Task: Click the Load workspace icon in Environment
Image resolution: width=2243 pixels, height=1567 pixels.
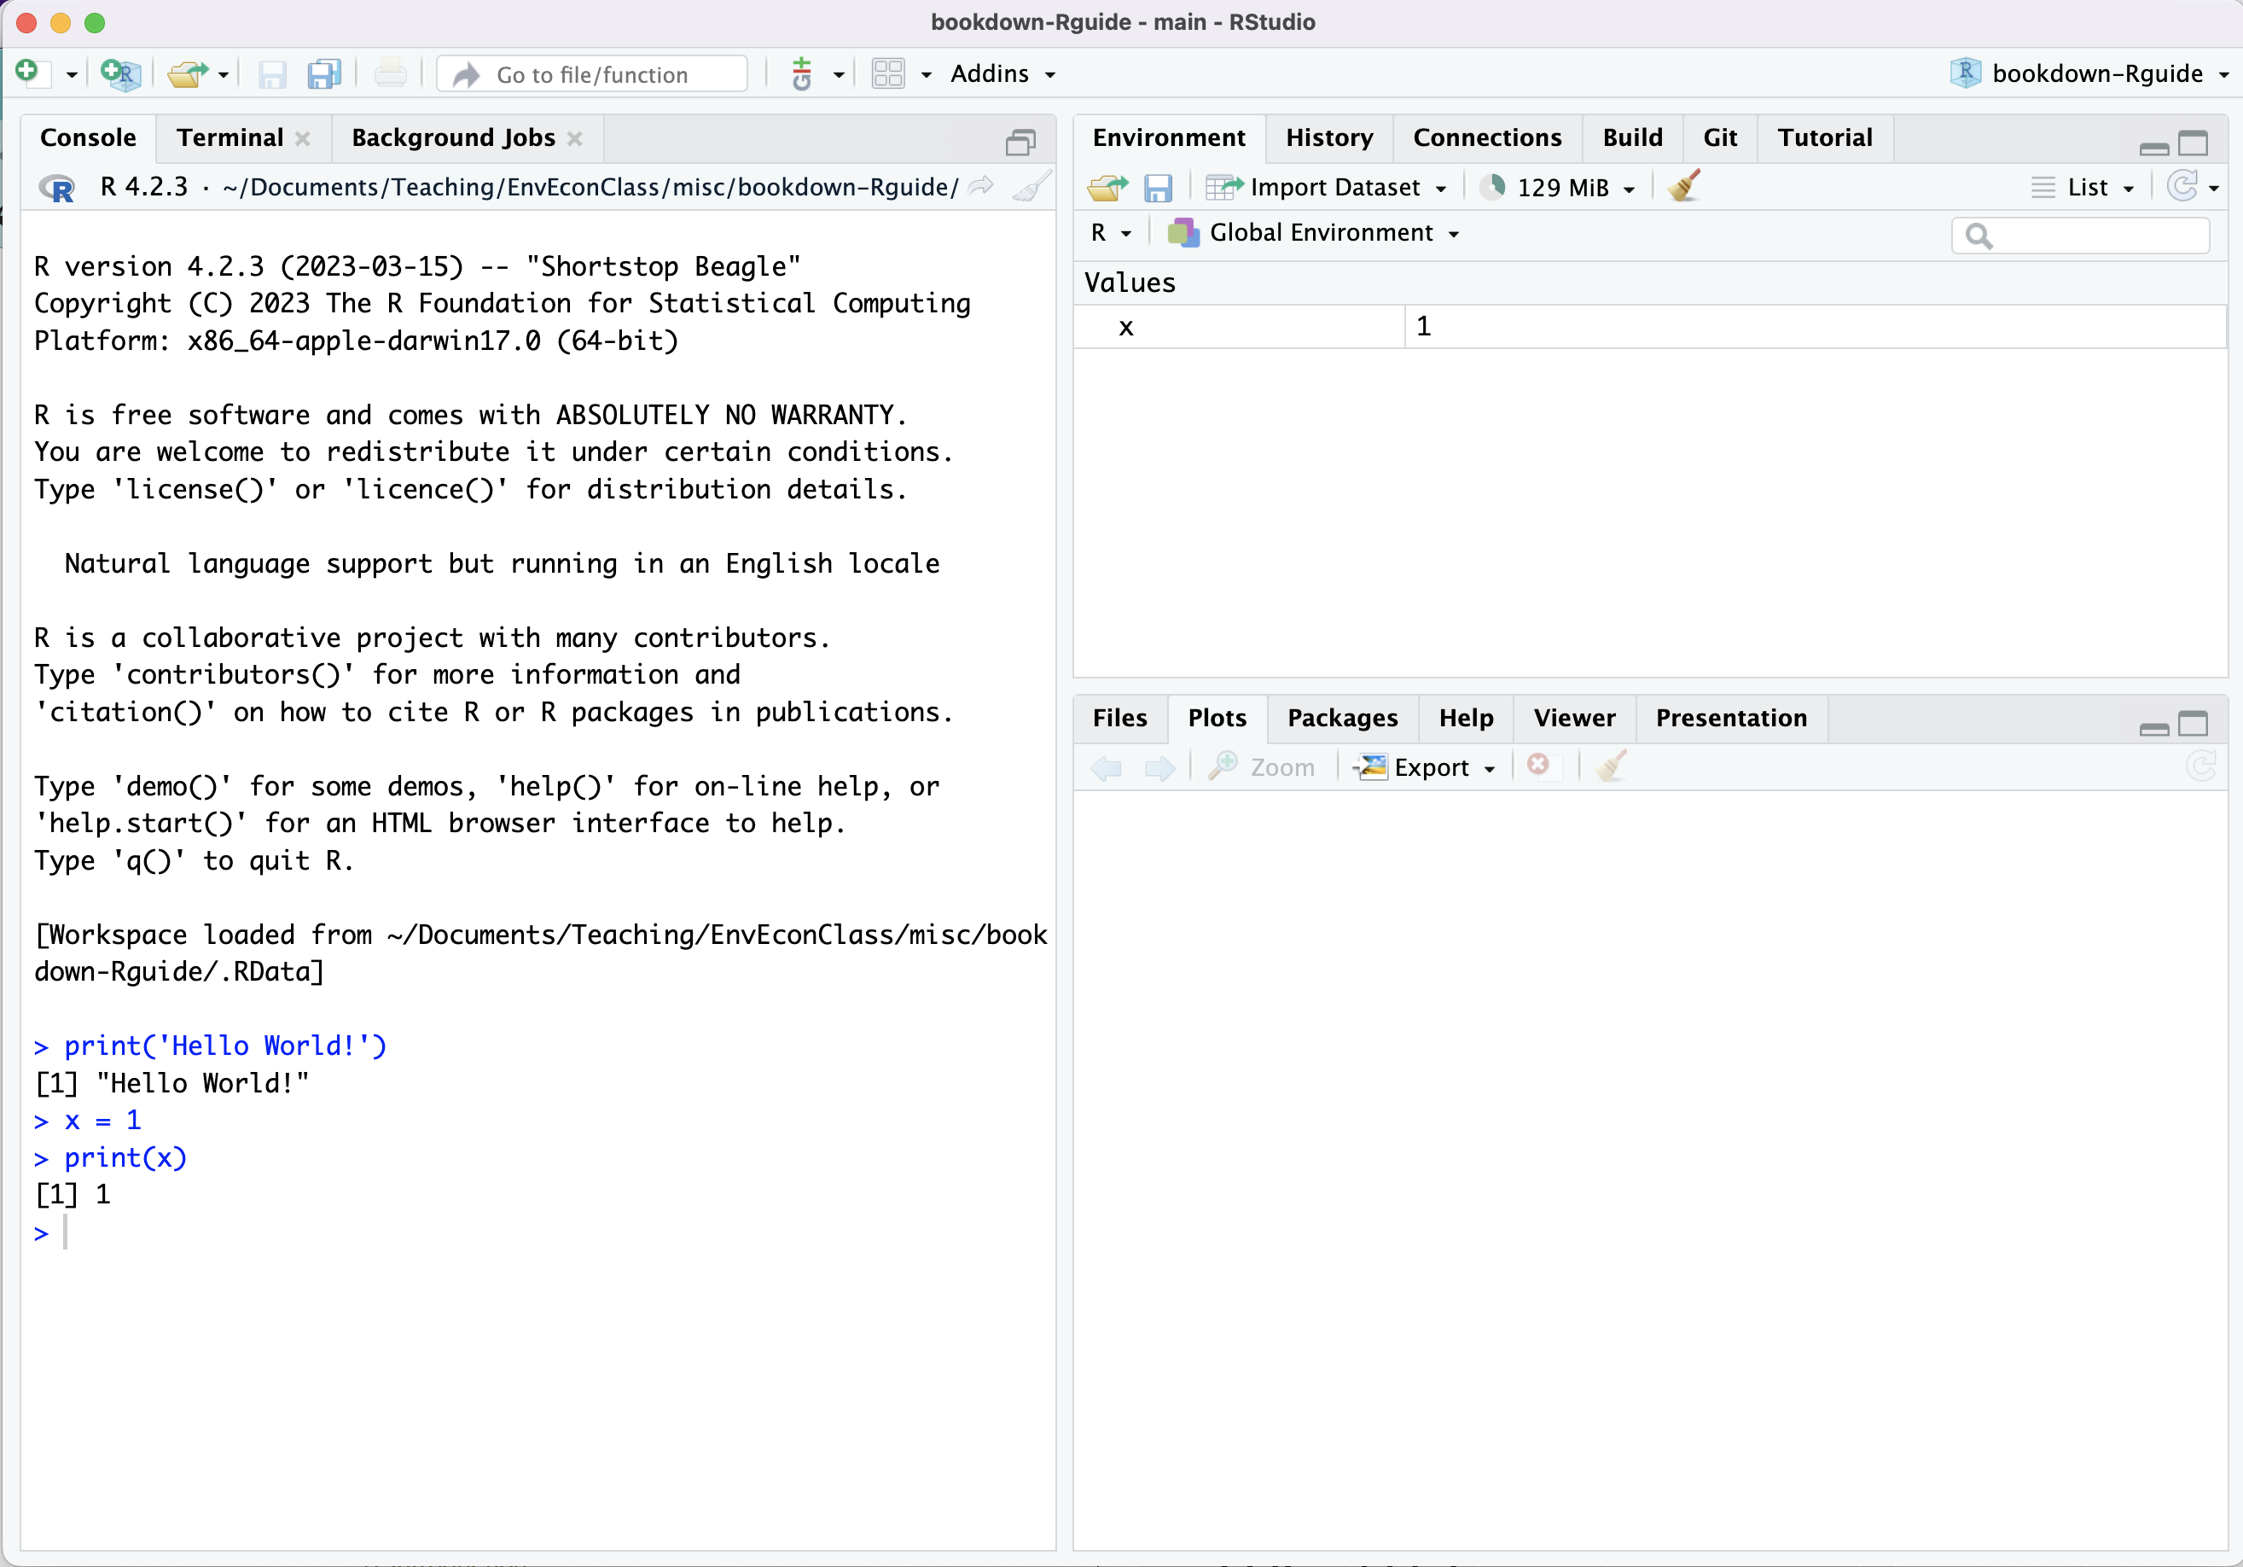Action: 1107,187
